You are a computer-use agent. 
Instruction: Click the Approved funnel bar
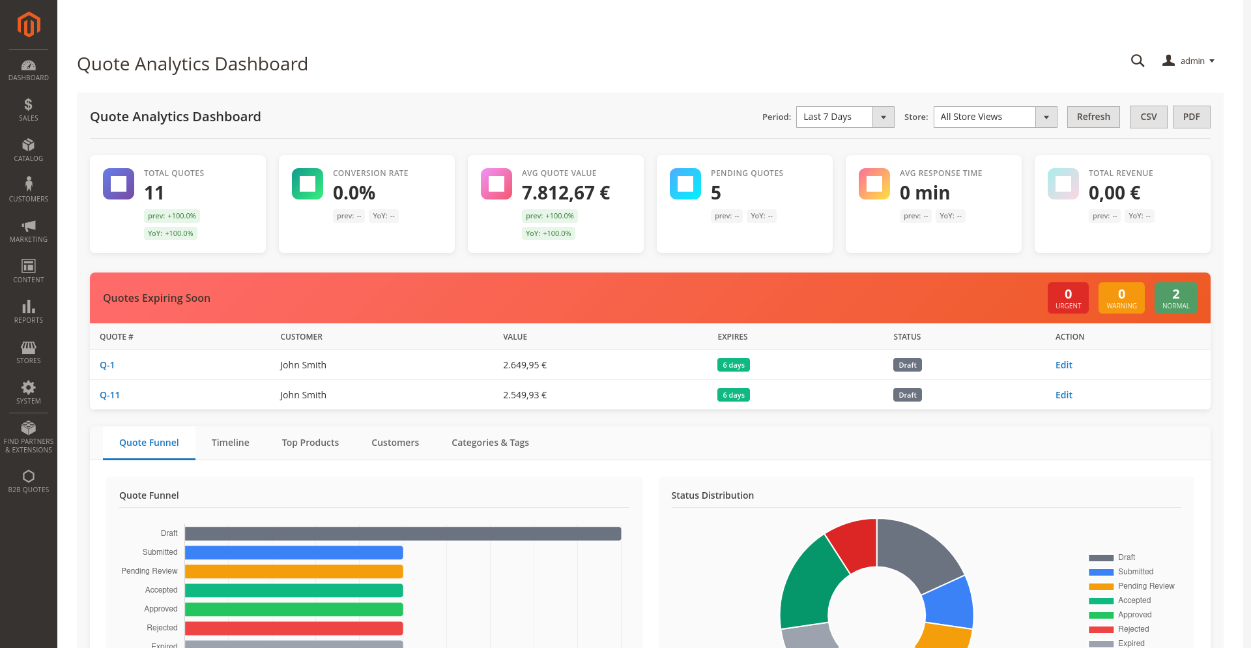[294, 610]
